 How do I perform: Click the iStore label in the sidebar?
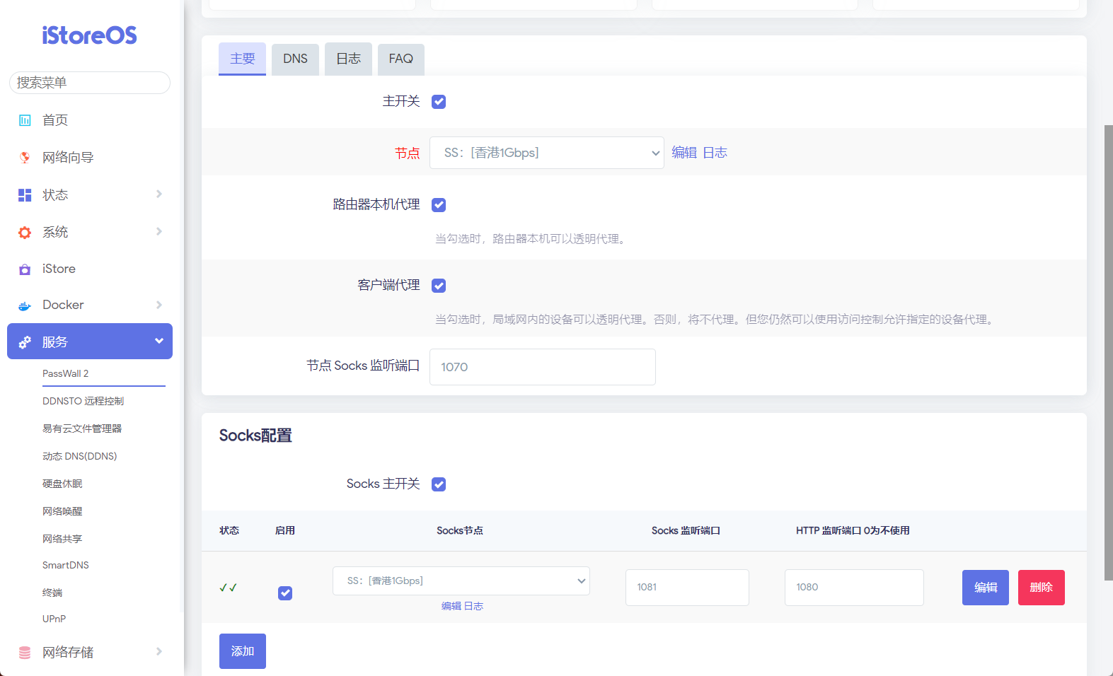[59, 269]
